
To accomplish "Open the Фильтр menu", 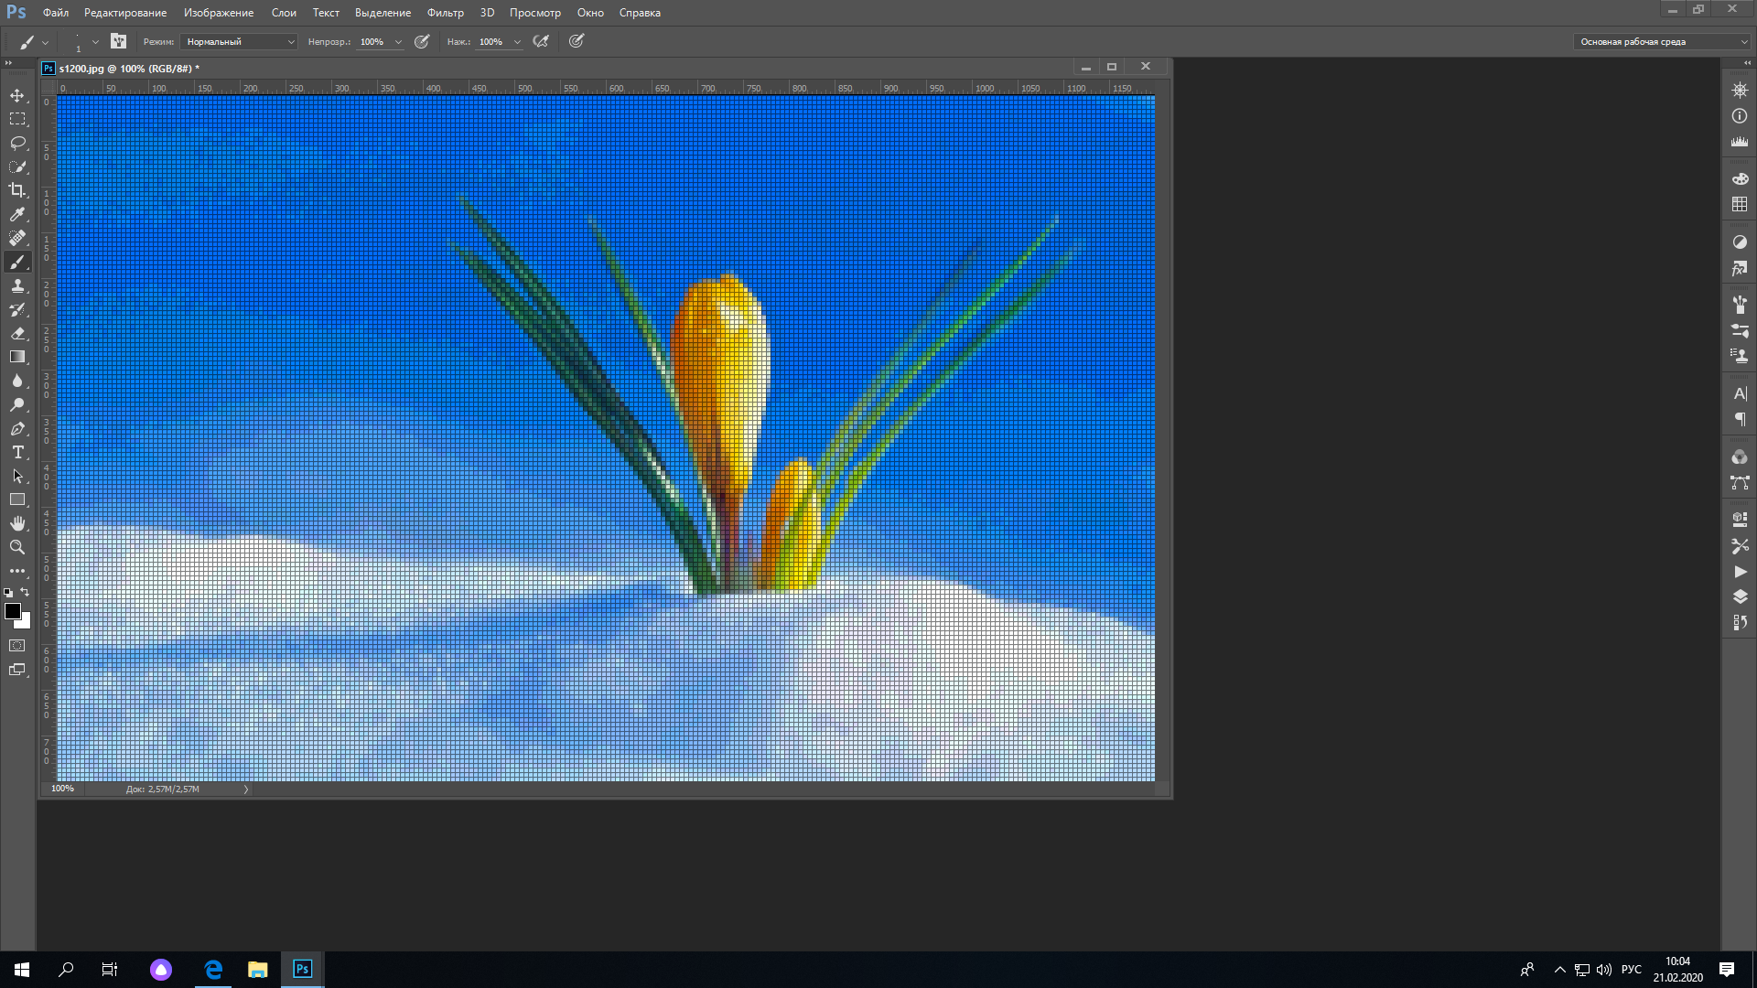I will pos(445,13).
